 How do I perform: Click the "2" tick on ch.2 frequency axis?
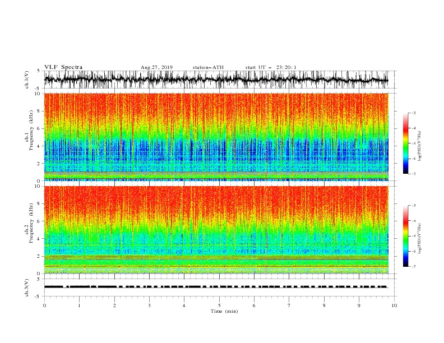tap(39, 256)
